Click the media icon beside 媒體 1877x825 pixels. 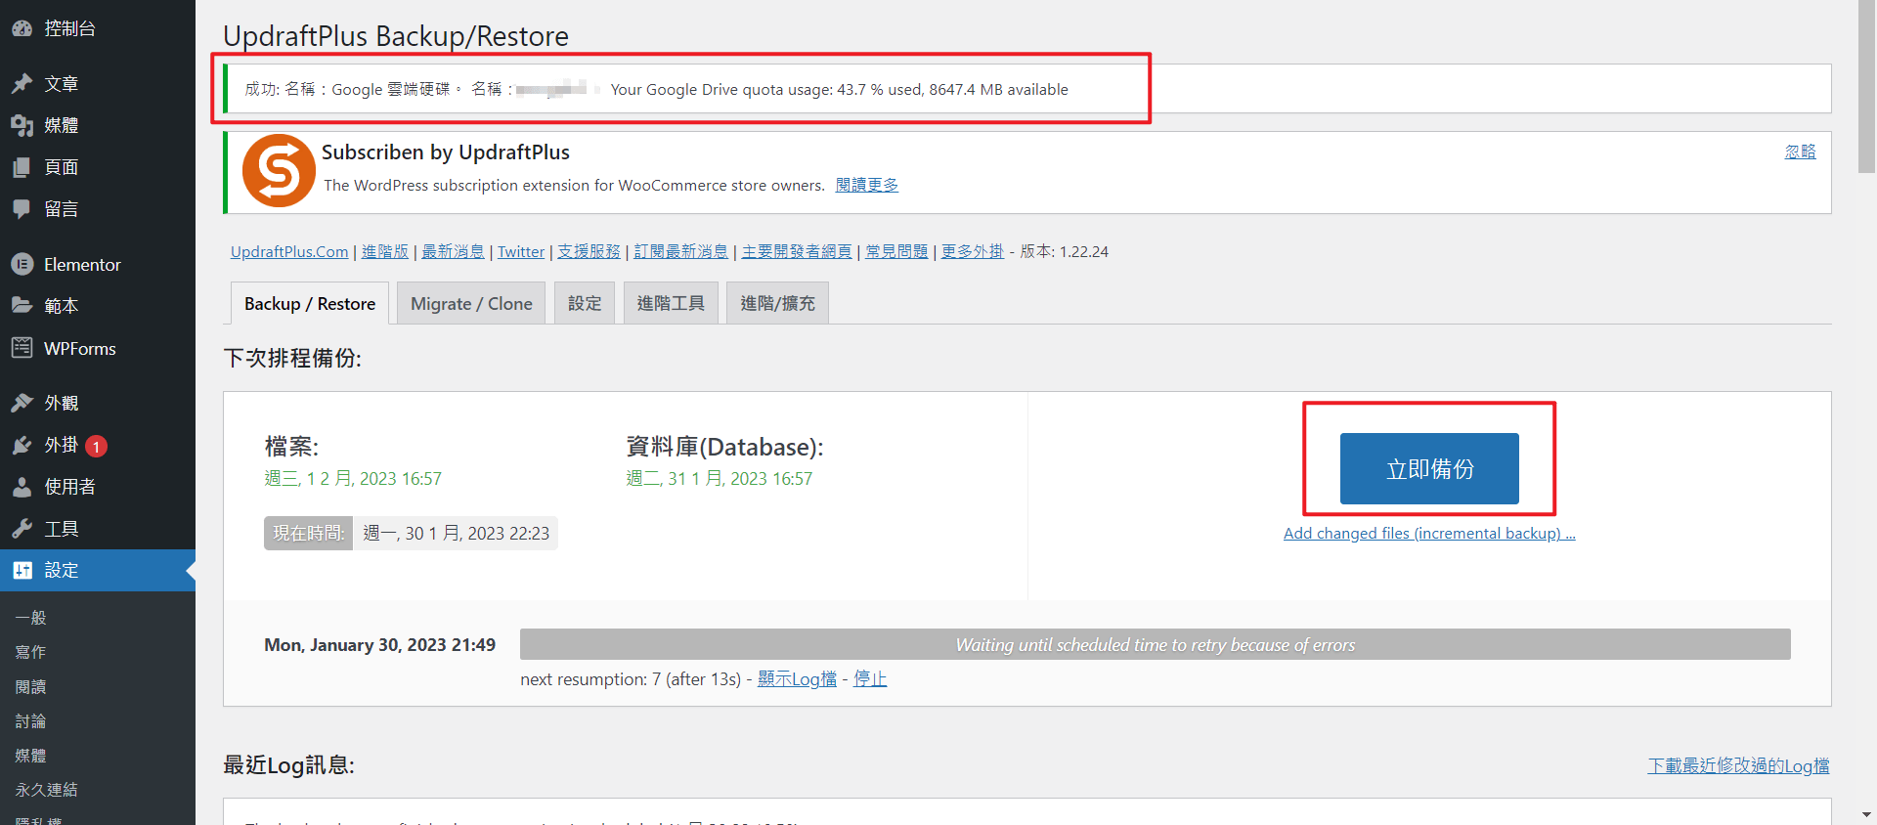pos(22,125)
